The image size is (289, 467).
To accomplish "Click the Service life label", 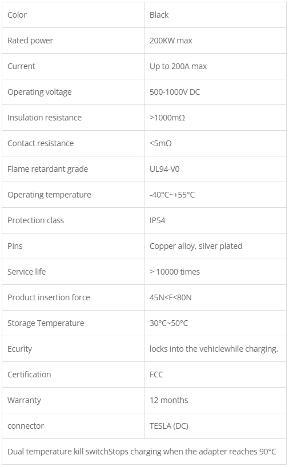I will (26, 272).
